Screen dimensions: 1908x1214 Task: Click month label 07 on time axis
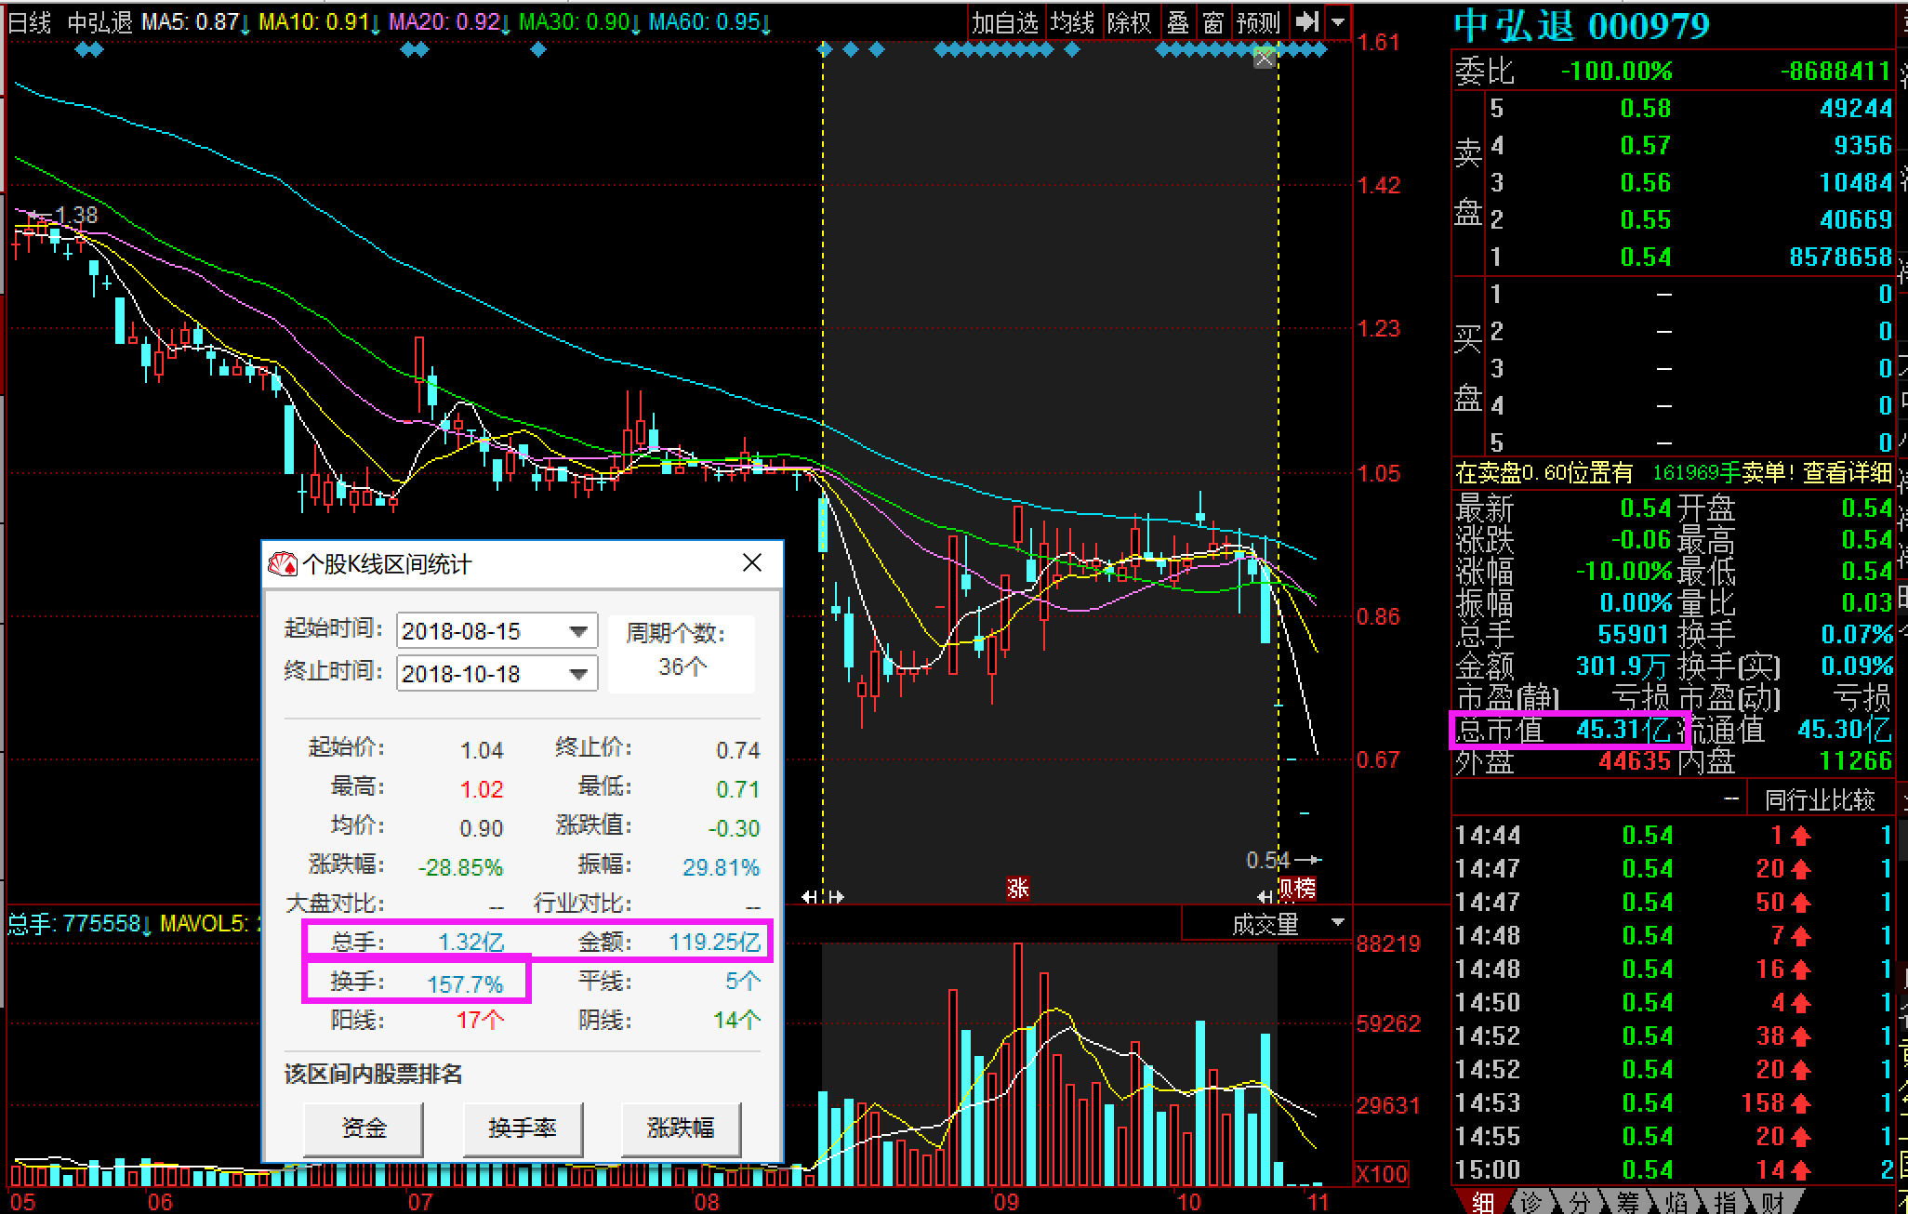[x=420, y=1201]
